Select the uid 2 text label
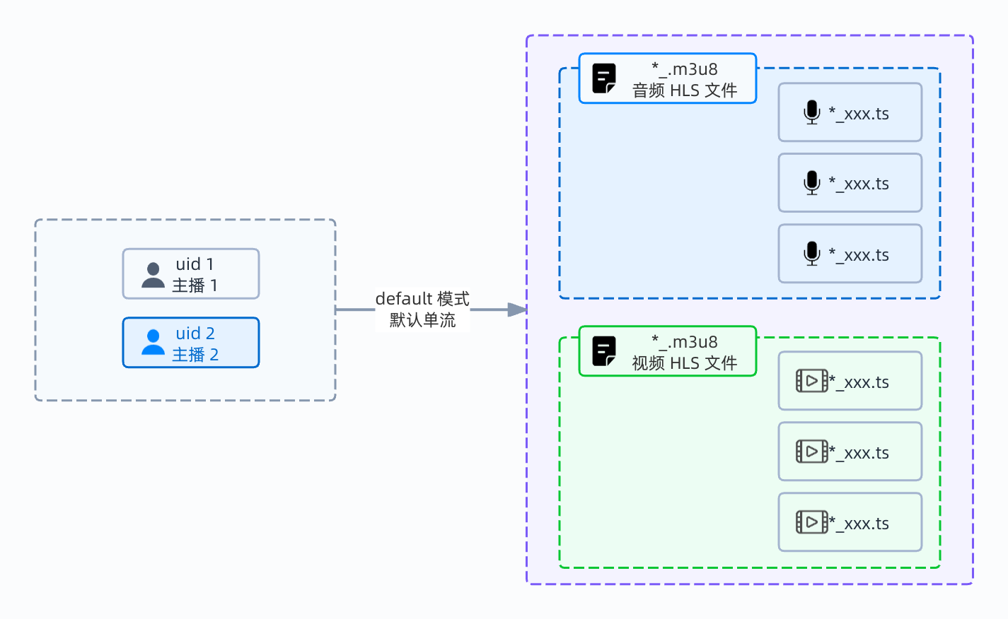 click(x=195, y=334)
